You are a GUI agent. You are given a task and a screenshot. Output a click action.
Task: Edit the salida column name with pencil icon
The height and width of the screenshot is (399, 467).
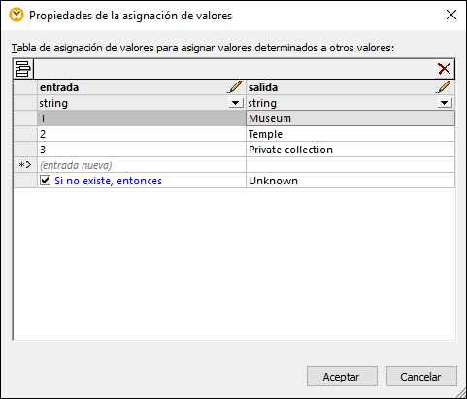tap(444, 87)
